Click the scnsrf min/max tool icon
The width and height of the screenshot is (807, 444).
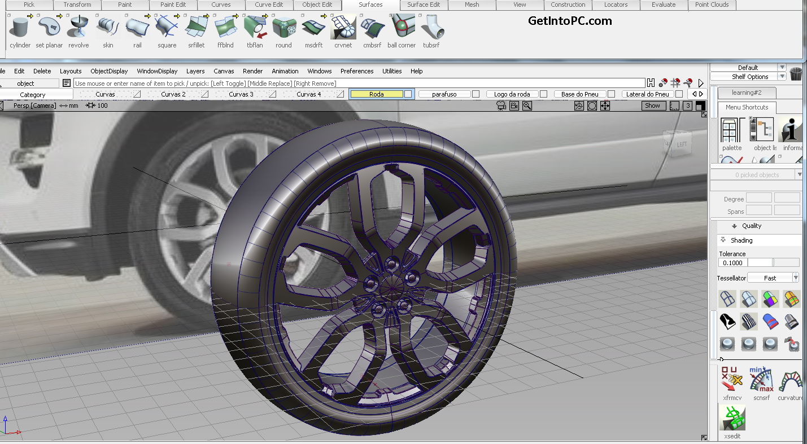(x=761, y=380)
